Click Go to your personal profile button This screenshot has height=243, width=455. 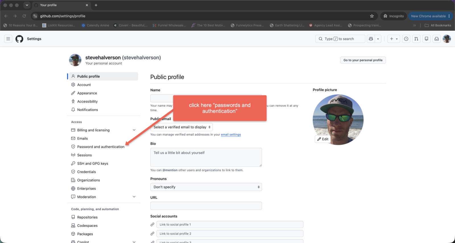(x=363, y=60)
